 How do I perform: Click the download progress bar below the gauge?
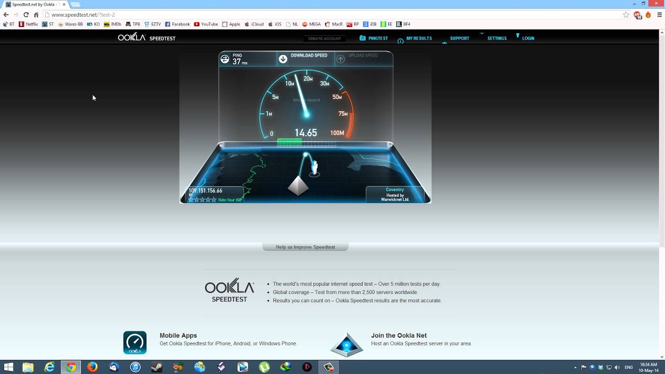pyautogui.click(x=306, y=142)
